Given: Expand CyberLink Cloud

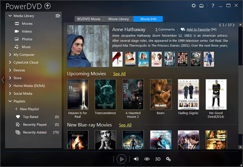Looking at the screenshot, I should coord(10,62).
